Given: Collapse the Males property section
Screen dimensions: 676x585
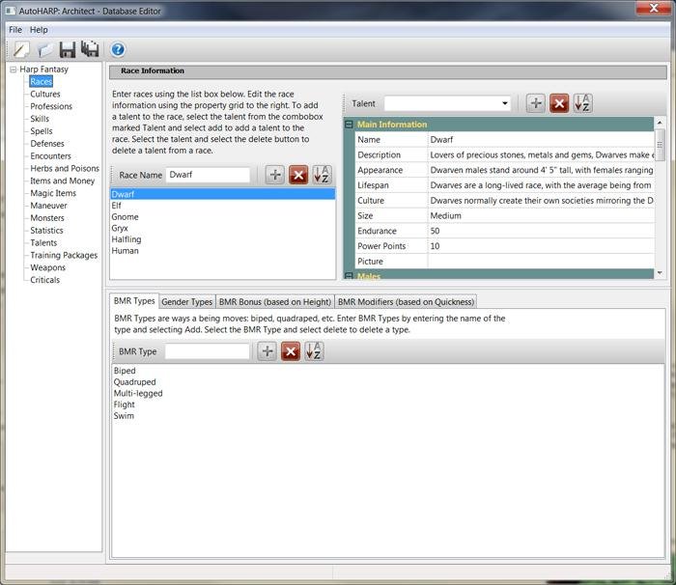Looking at the screenshot, I should [350, 275].
